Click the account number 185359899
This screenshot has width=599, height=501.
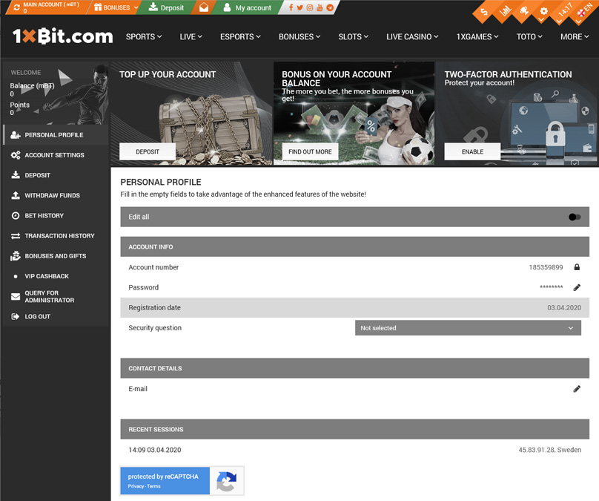[546, 267]
